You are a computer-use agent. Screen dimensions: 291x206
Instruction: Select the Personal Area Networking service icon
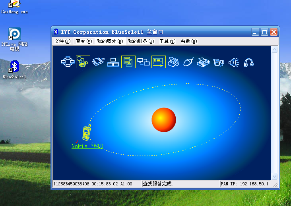click(x=68, y=62)
